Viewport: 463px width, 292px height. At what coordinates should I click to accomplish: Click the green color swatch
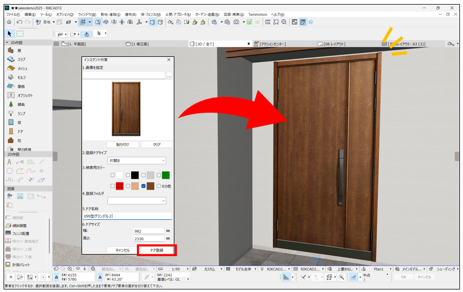(x=166, y=175)
